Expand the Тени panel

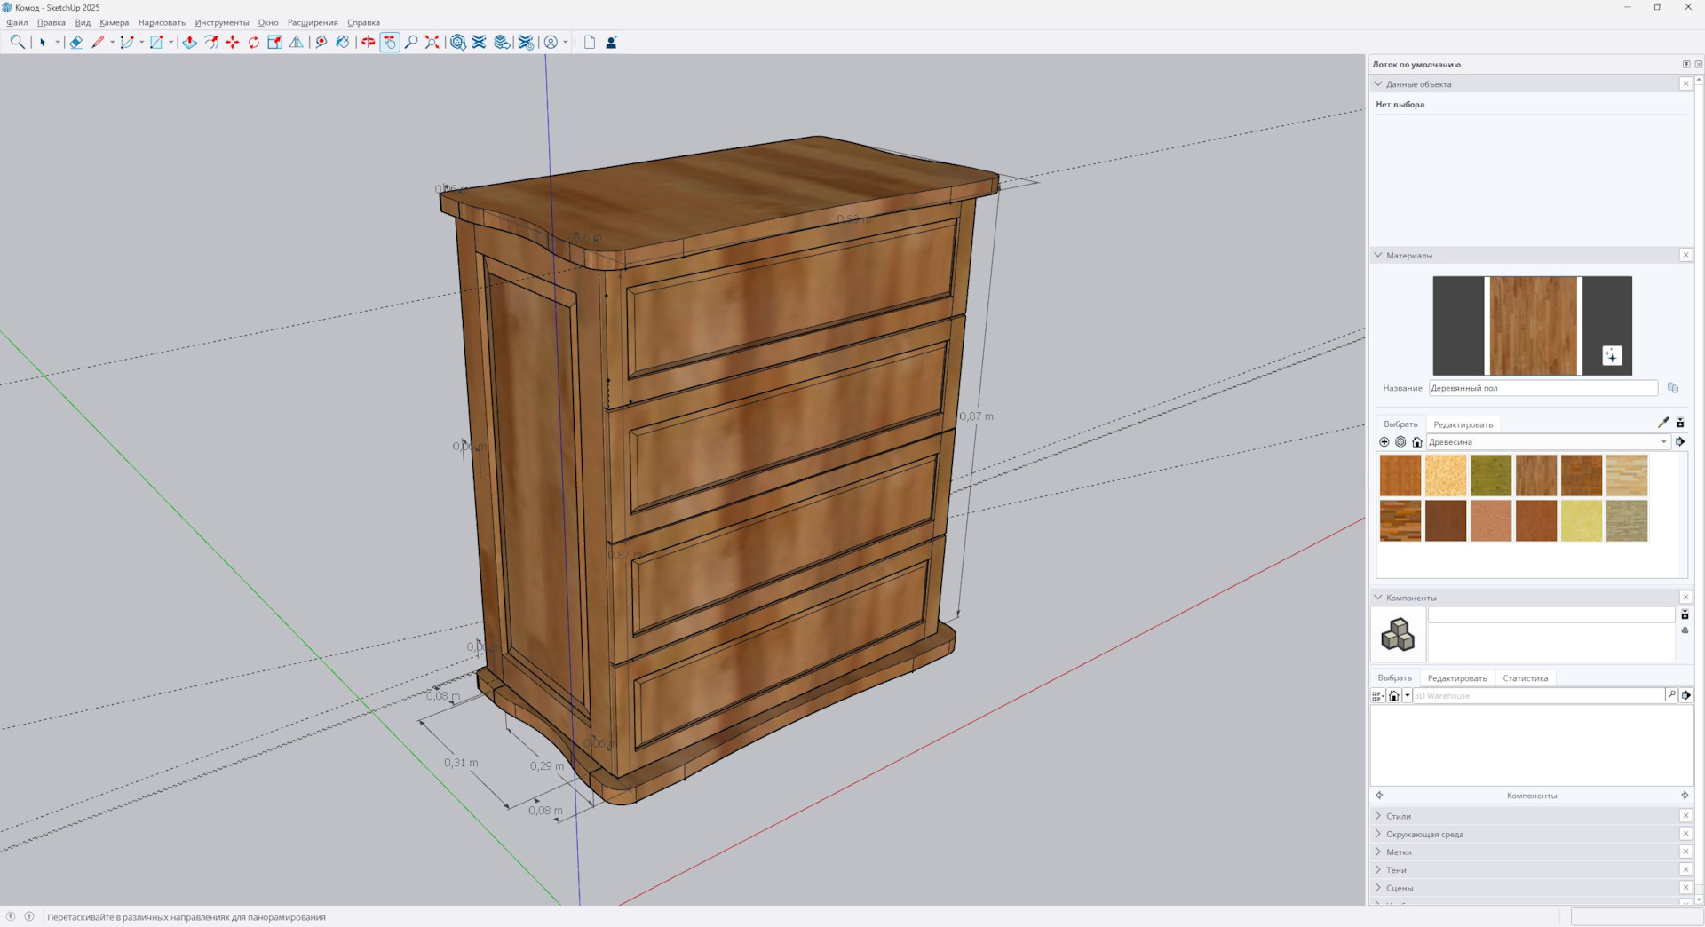[x=1396, y=870]
